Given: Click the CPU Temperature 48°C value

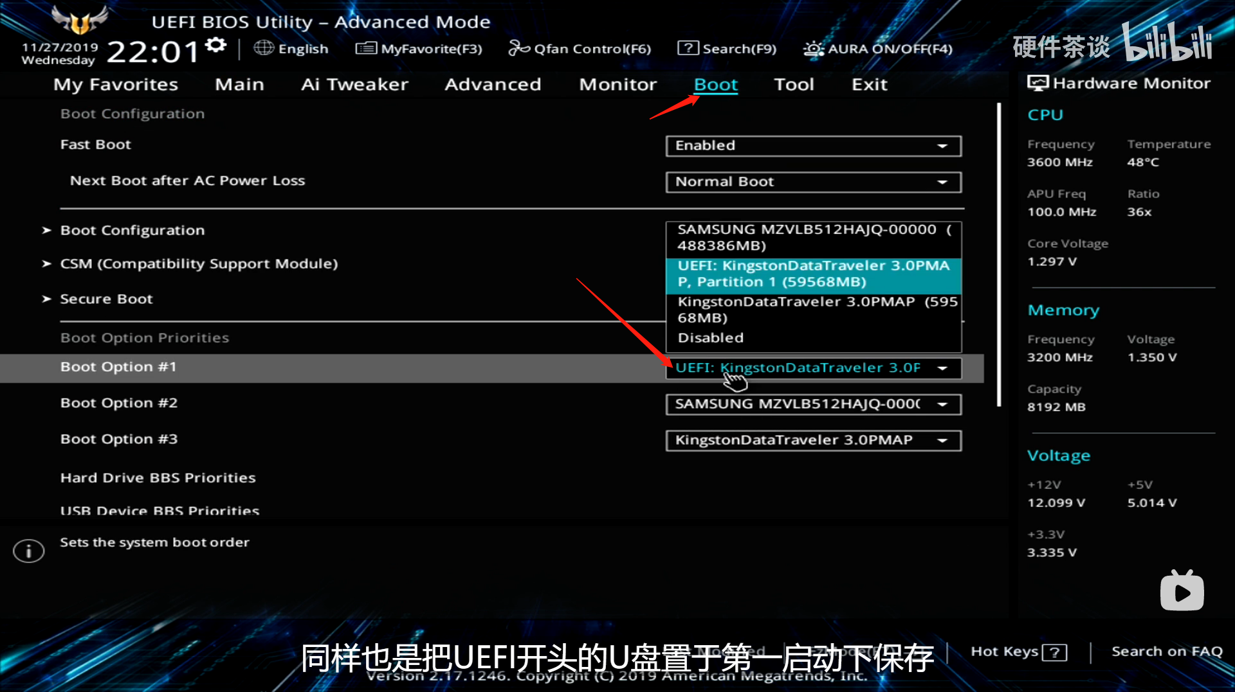Looking at the screenshot, I should [1143, 163].
